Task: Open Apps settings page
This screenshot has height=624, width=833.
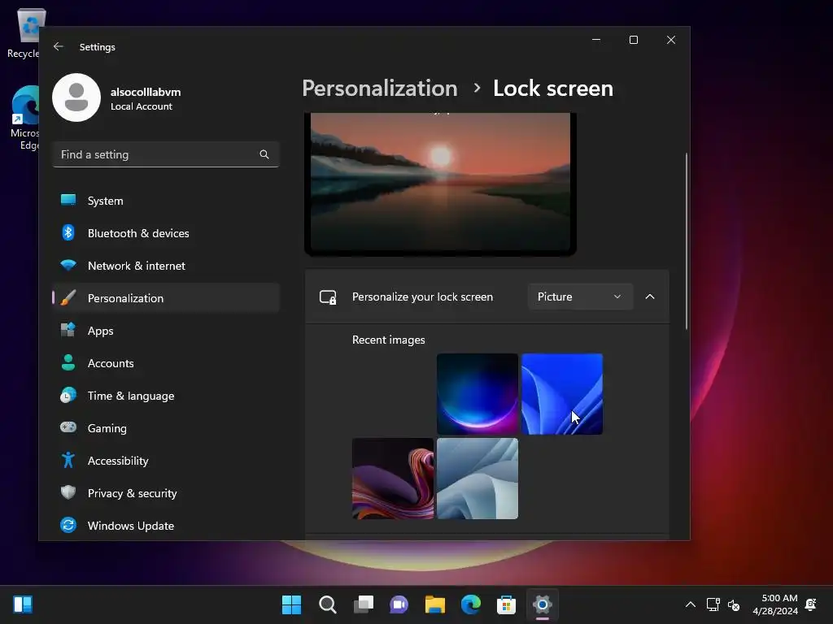Action: (x=166, y=331)
